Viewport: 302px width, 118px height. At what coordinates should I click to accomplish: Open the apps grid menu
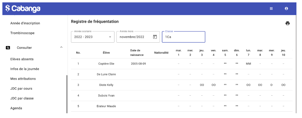coord(271,8)
